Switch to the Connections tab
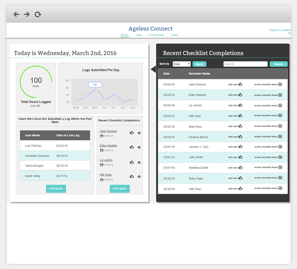 156,35
